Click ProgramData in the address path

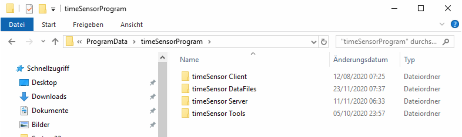coord(107,42)
